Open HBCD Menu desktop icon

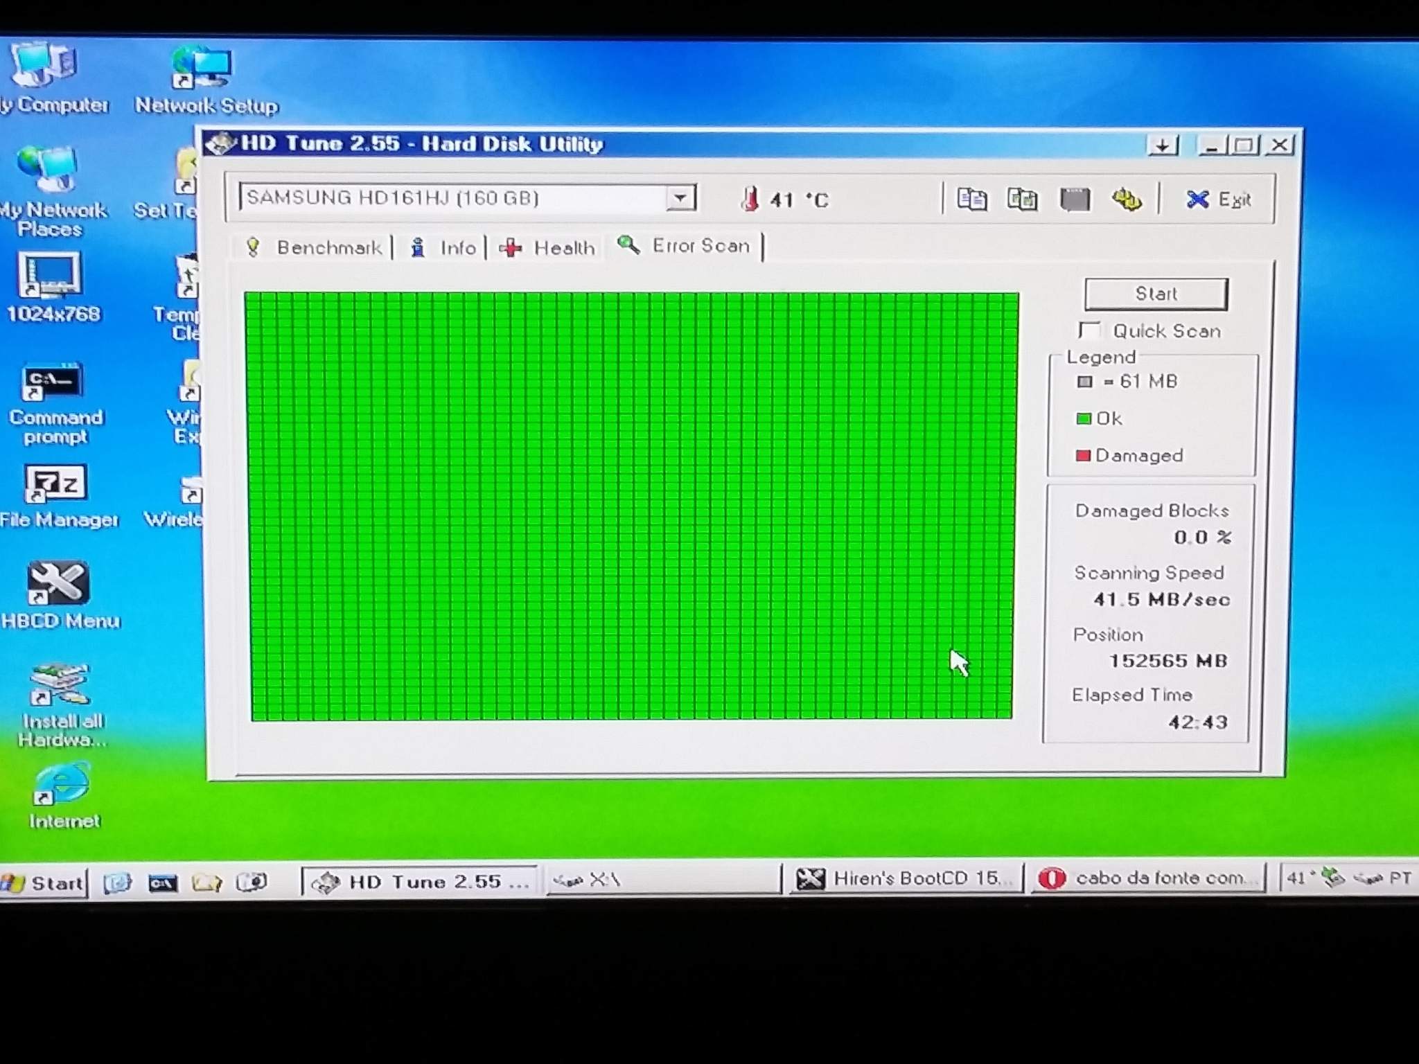coord(59,596)
